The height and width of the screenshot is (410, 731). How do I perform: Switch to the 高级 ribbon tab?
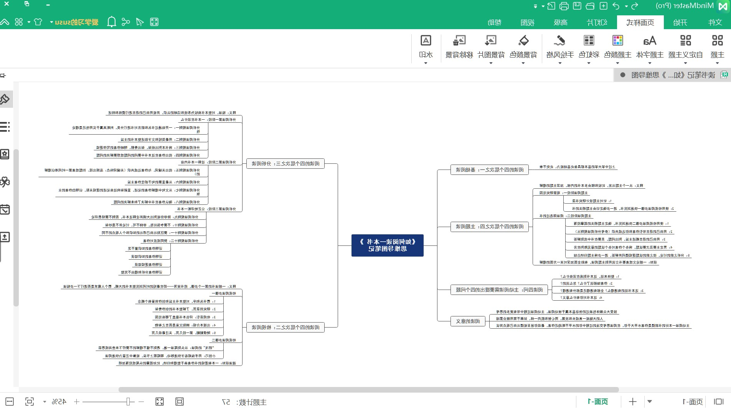coord(561,22)
